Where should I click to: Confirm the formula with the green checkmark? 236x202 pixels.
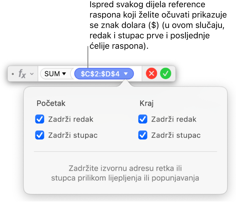click(x=165, y=74)
